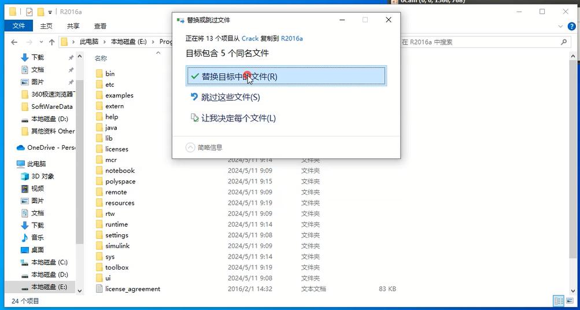Select license_agreement text document icon

(99, 289)
